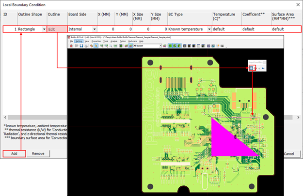303x196 pixels.
Task: Click the Add button
Action: (x=15, y=153)
